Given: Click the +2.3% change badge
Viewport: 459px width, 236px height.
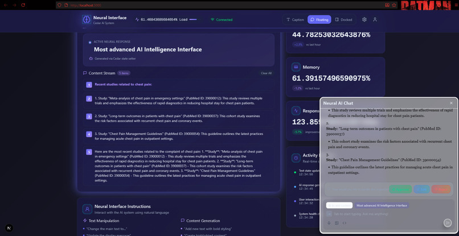Looking at the screenshot, I should point(297,44).
